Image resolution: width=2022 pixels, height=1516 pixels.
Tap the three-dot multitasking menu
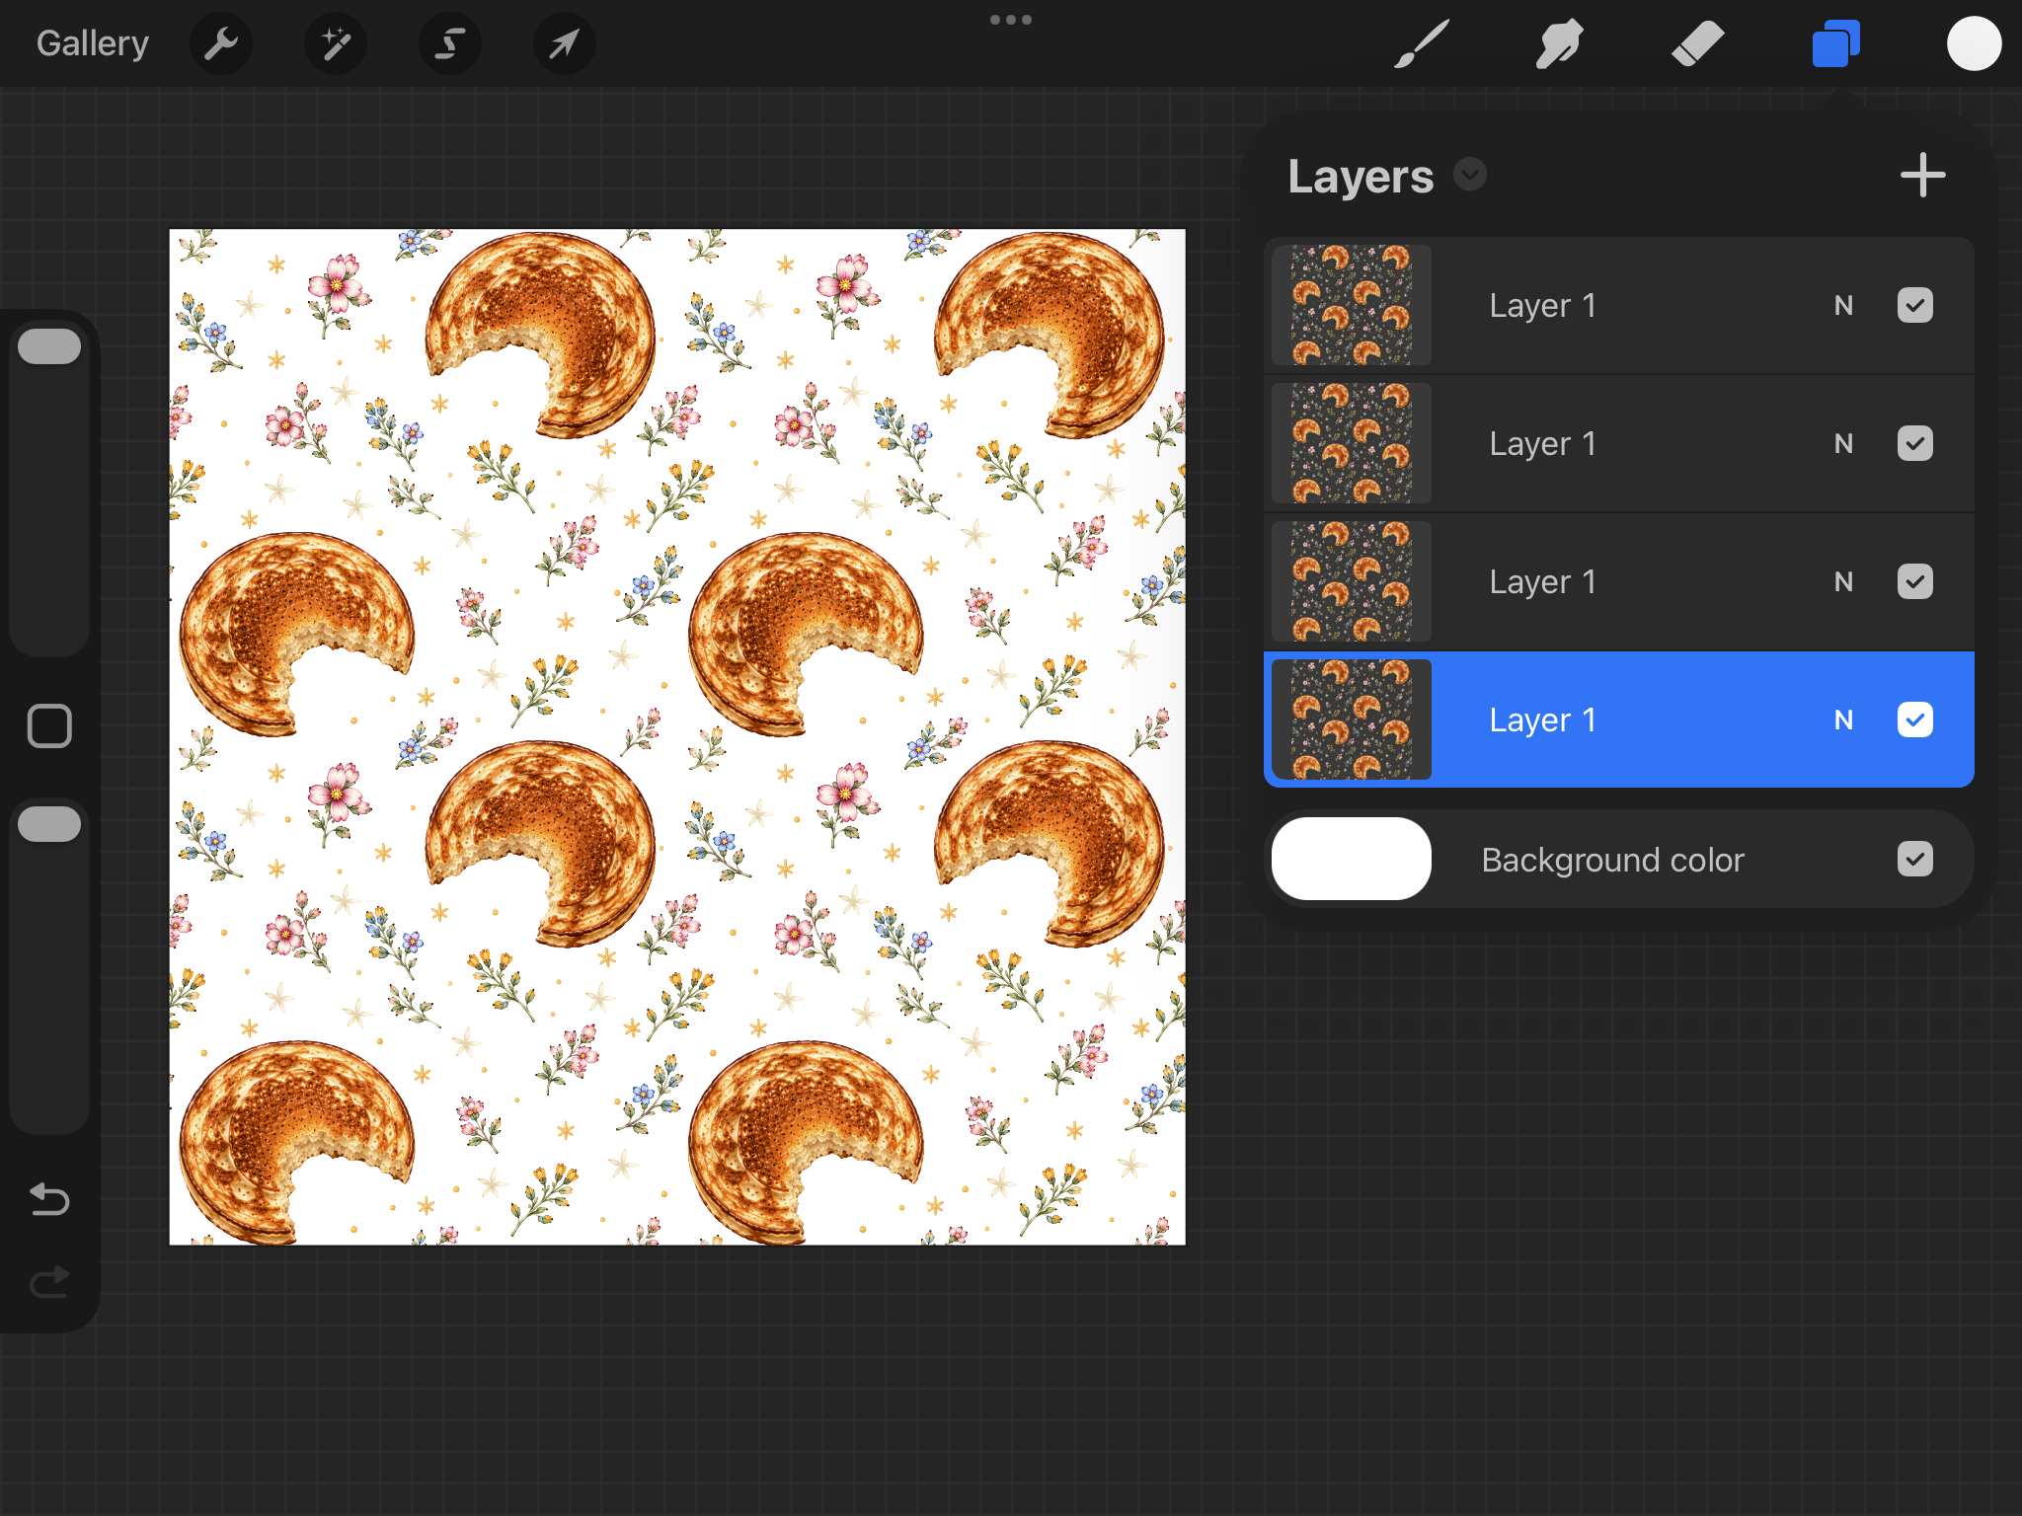pos(1011,20)
